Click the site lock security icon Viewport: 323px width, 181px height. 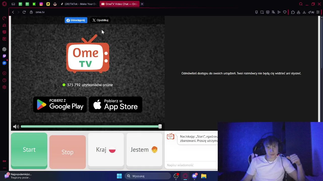pos(31,12)
